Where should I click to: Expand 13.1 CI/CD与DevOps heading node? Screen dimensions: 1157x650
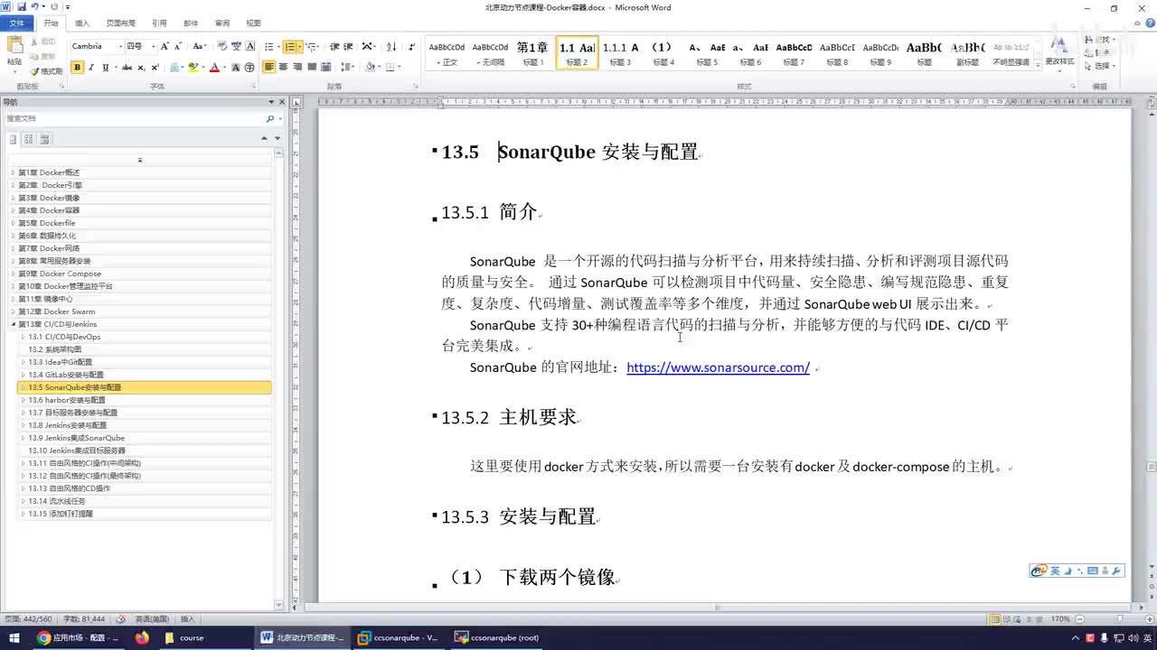[x=23, y=337]
